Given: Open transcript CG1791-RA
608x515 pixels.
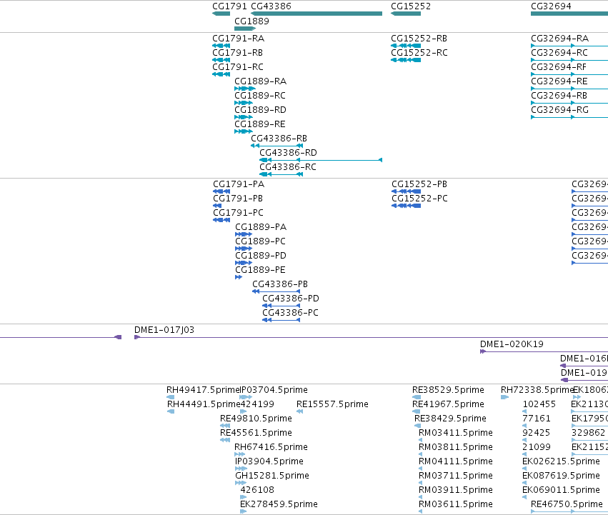Looking at the screenshot, I should pyautogui.click(x=238, y=39).
